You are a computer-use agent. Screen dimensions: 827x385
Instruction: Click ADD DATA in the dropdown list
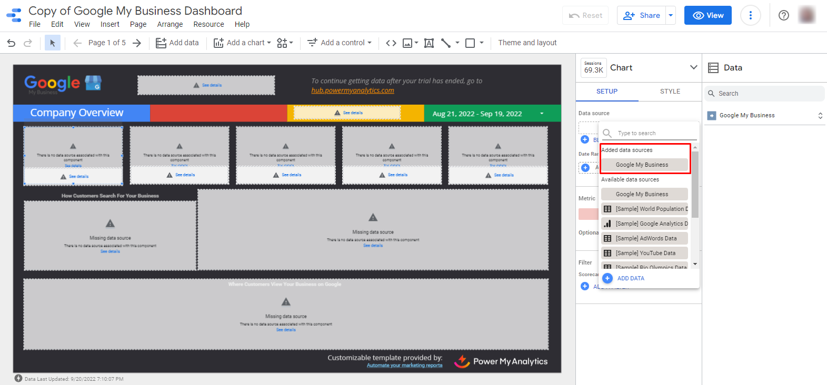pos(630,278)
